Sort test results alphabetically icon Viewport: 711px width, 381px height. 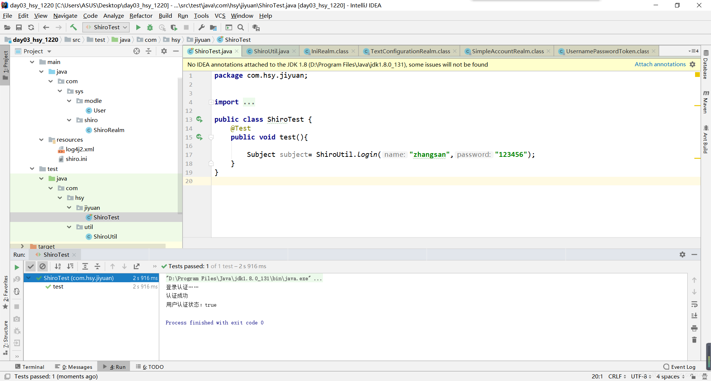58,266
